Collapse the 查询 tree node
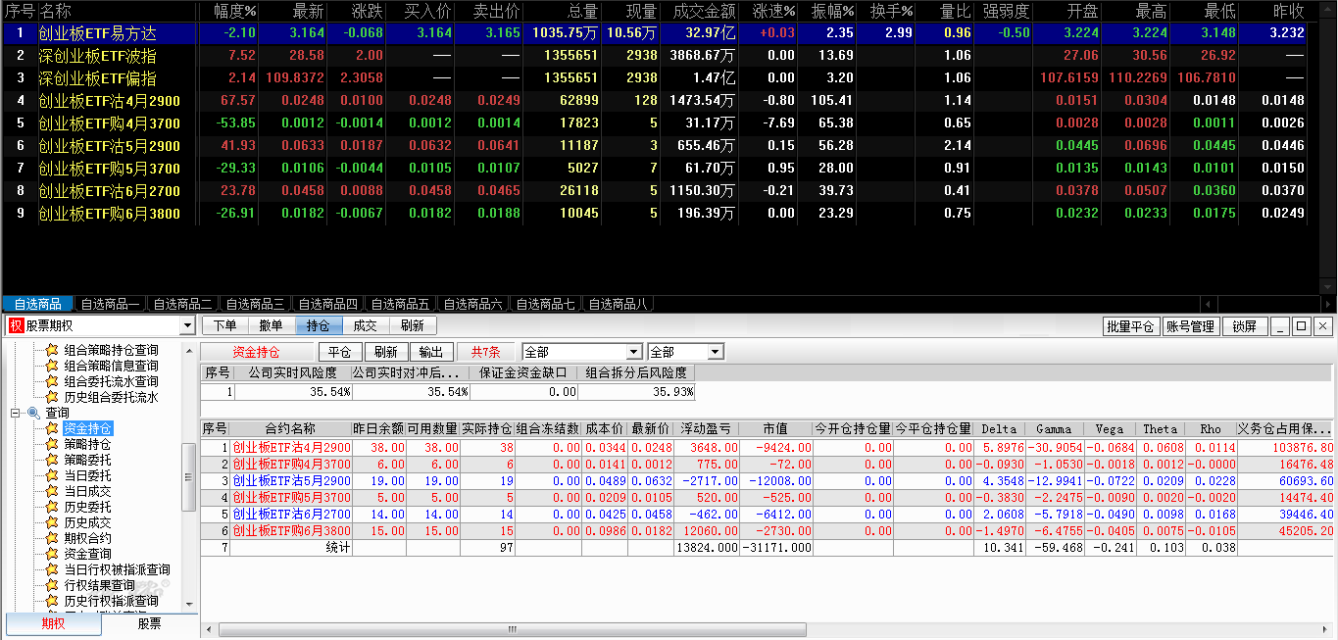 click(16, 413)
